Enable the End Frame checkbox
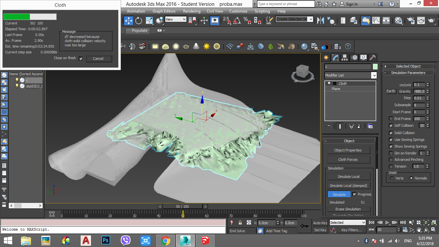This screenshot has width=439, height=247. pos(391,119)
